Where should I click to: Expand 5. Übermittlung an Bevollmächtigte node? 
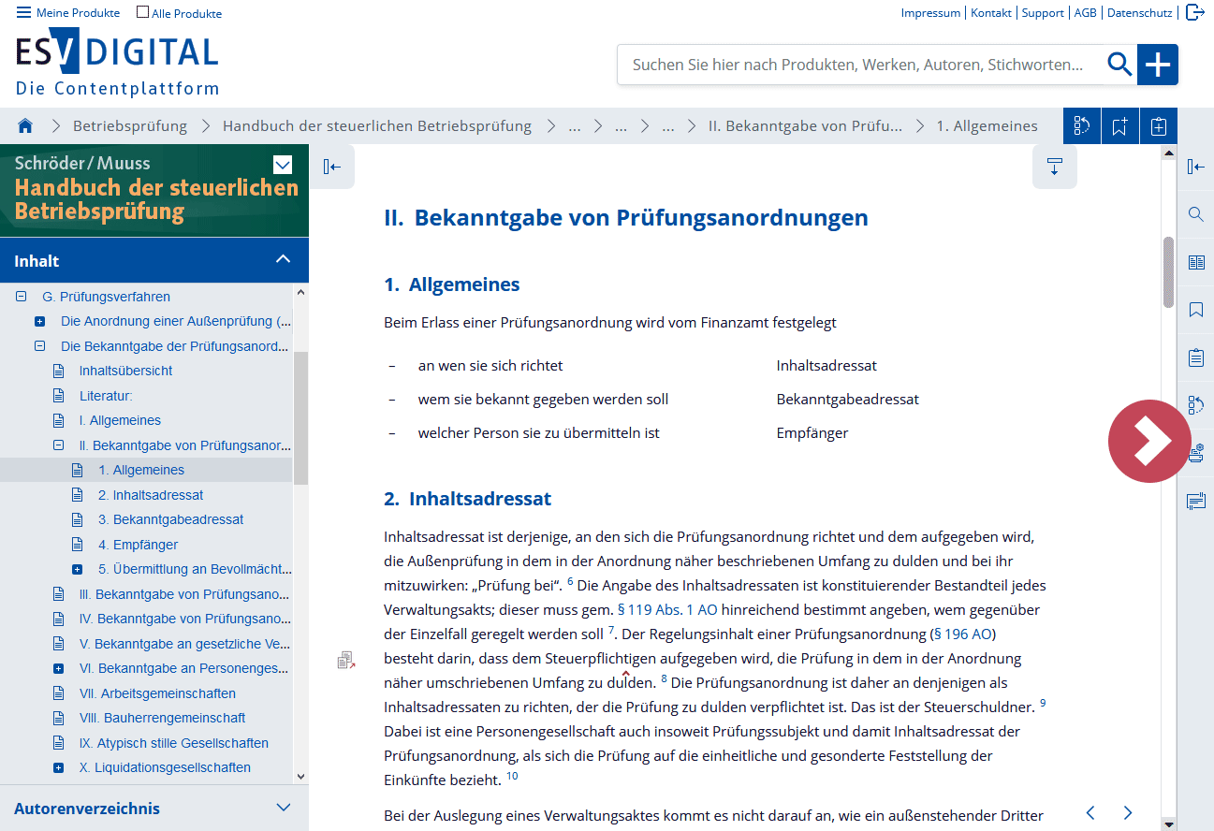[x=77, y=569]
